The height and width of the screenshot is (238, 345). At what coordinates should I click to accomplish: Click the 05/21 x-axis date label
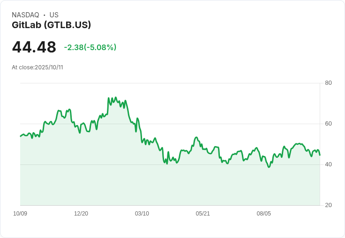[x=202, y=213]
